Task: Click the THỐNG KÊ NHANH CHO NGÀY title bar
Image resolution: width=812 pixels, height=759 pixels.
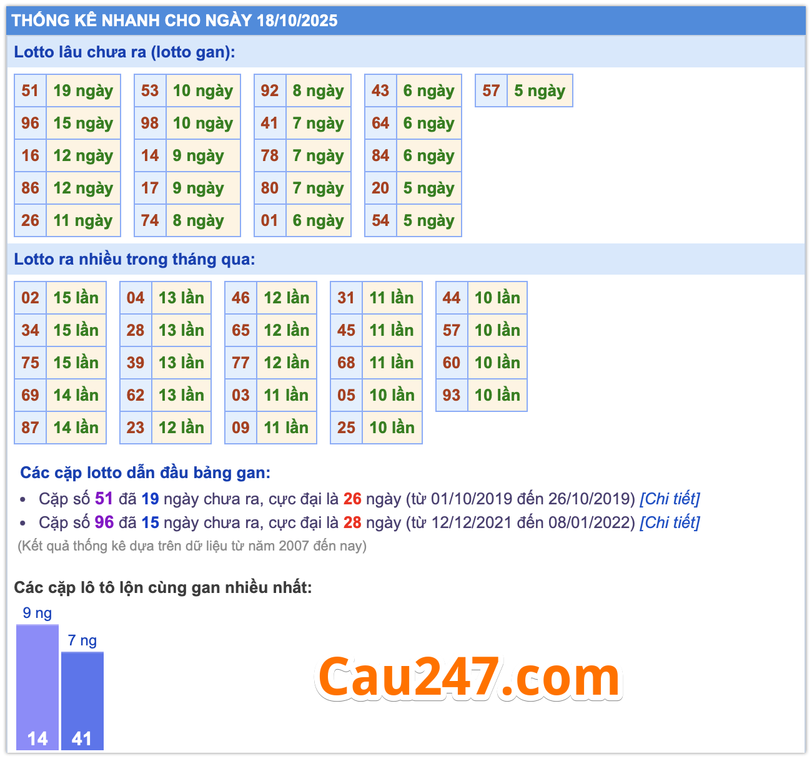Action: coord(175,21)
